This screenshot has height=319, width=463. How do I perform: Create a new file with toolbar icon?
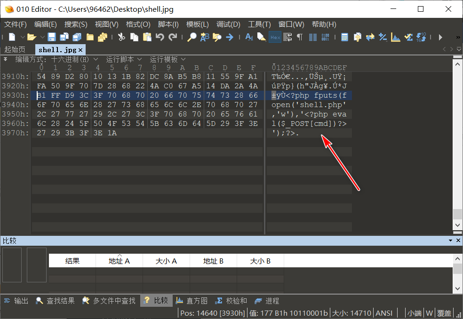point(12,37)
